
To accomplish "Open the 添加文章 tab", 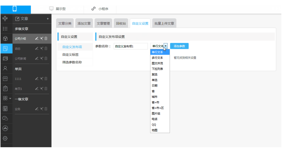I will point(84,23).
